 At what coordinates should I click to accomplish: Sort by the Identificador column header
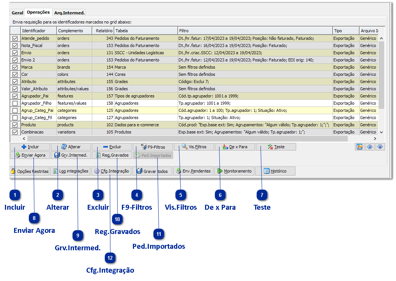(x=38, y=30)
